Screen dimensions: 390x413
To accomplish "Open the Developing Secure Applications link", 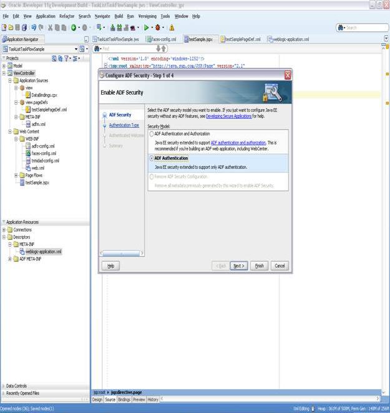I will [x=229, y=116].
